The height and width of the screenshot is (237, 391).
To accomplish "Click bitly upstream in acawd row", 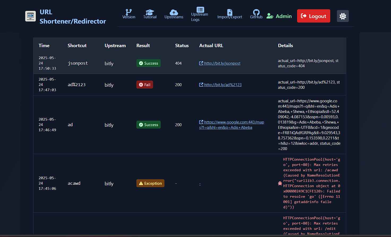I will click(109, 183).
